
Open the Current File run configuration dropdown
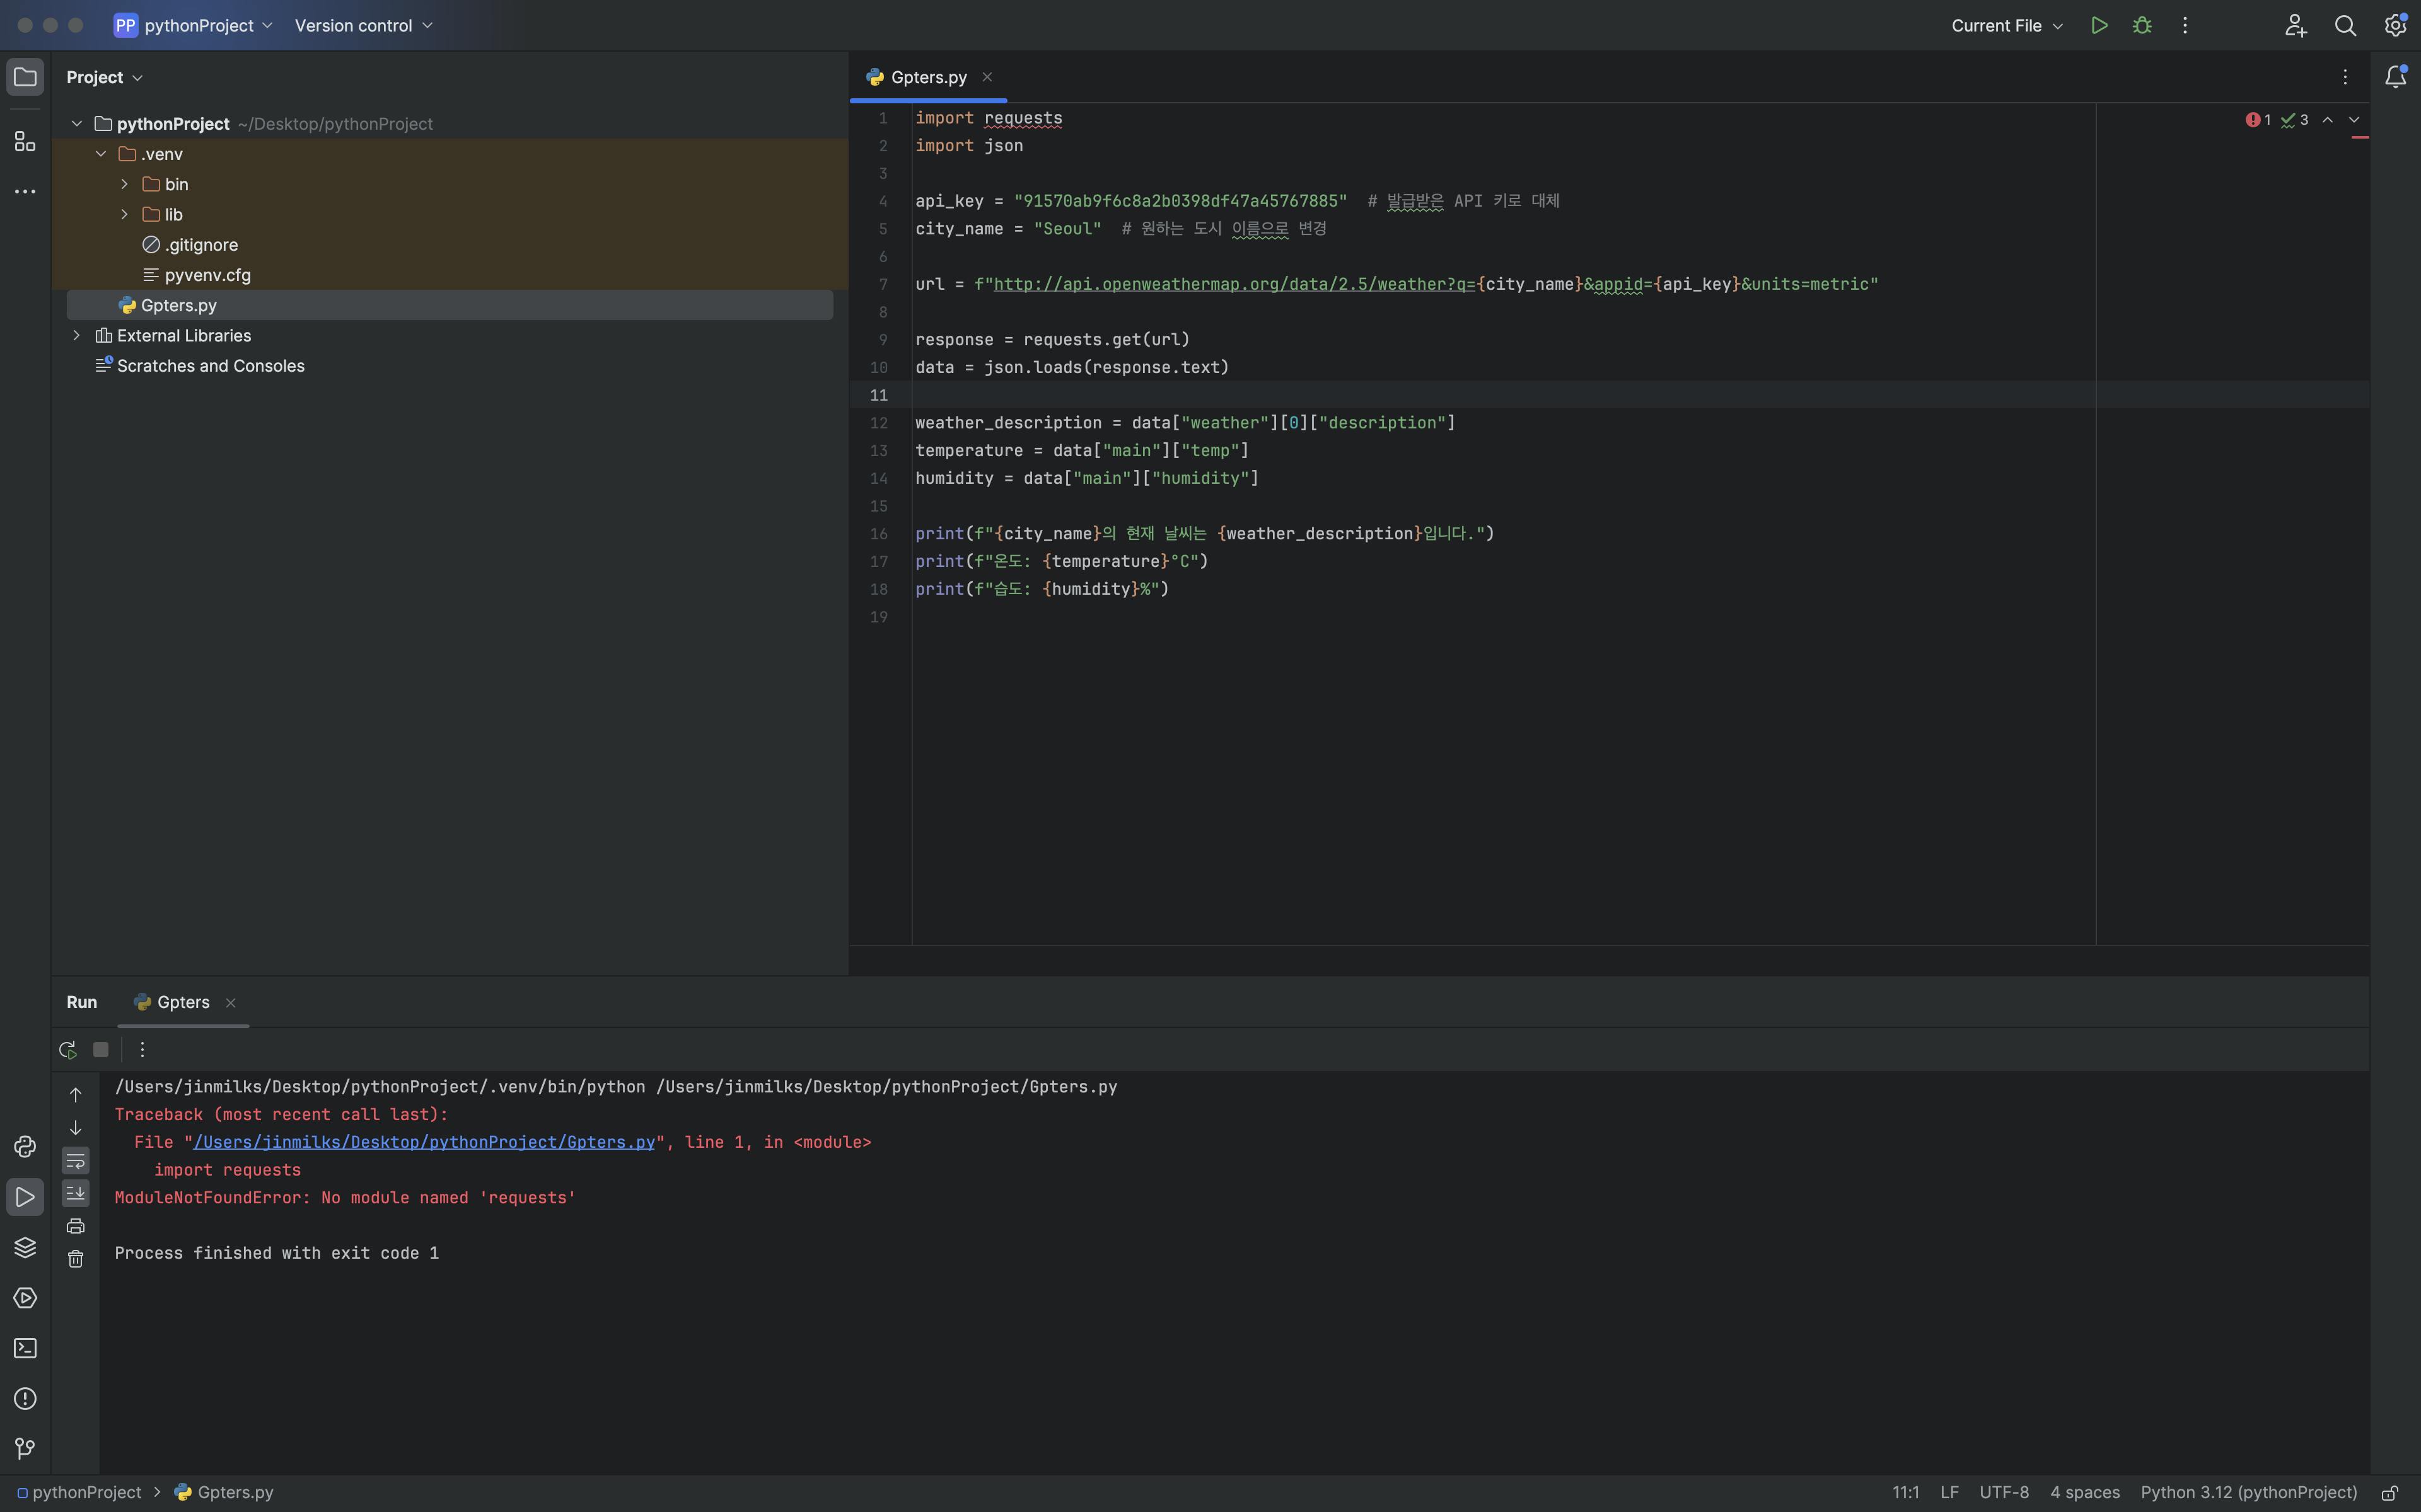pyautogui.click(x=2006, y=26)
